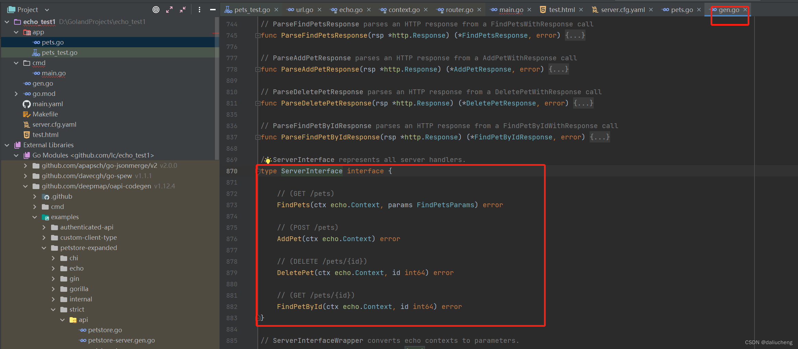Collapse the echo_test1 project root
798x349 pixels.
[x=7, y=22]
